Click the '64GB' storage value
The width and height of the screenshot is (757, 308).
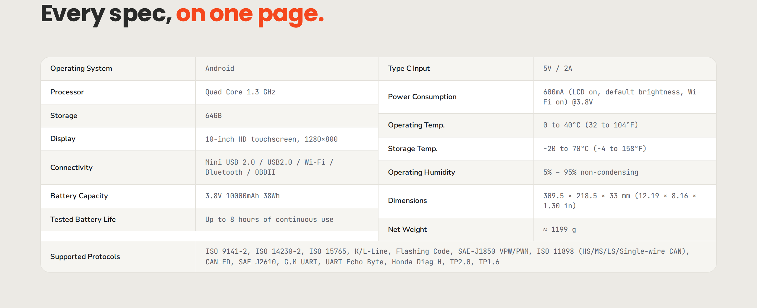[213, 116]
